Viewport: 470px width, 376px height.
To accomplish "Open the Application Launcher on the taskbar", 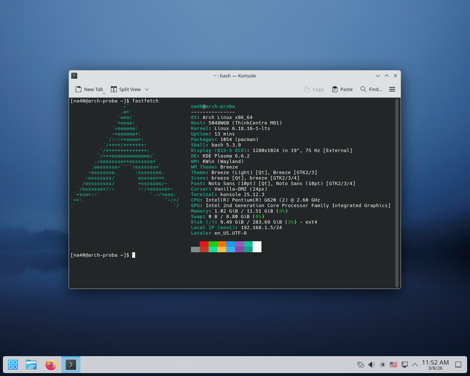I will tap(13, 365).
